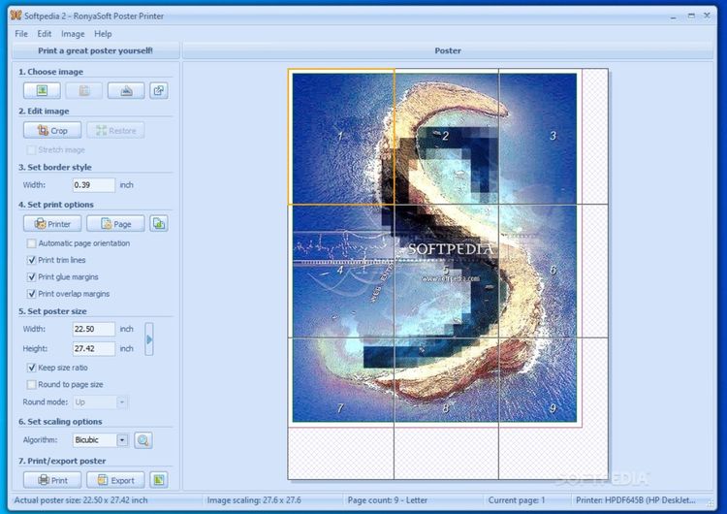Viewport: 727px width, 514px height.
Task: Open the Help menu
Action: pos(103,34)
